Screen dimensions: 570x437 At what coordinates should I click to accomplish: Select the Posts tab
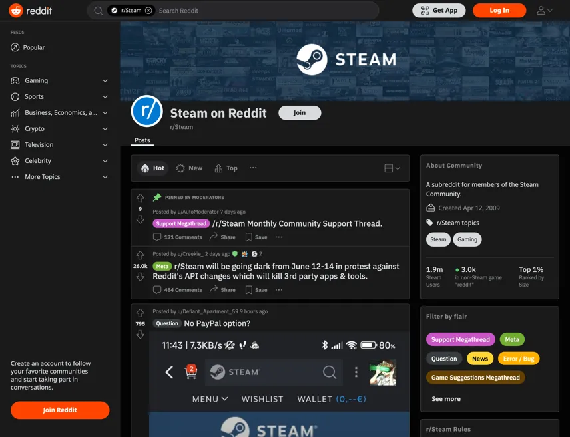click(x=142, y=140)
